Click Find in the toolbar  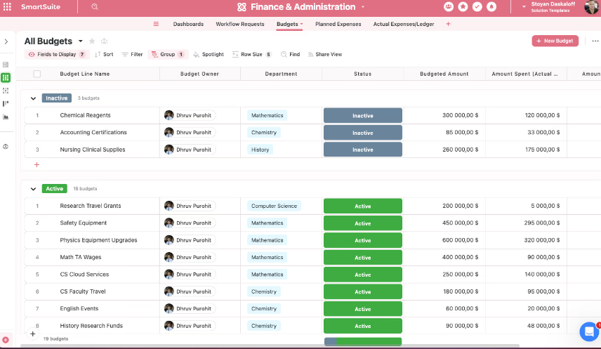pyautogui.click(x=290, y=55)
